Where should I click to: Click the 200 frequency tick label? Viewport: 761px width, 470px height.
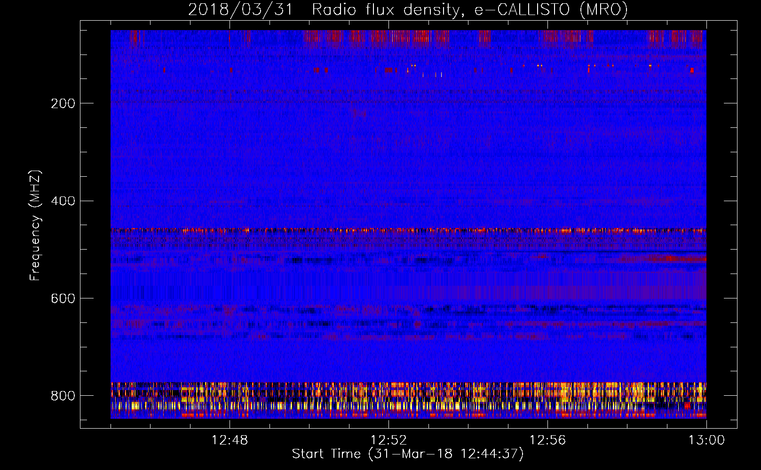click(63, 103)
